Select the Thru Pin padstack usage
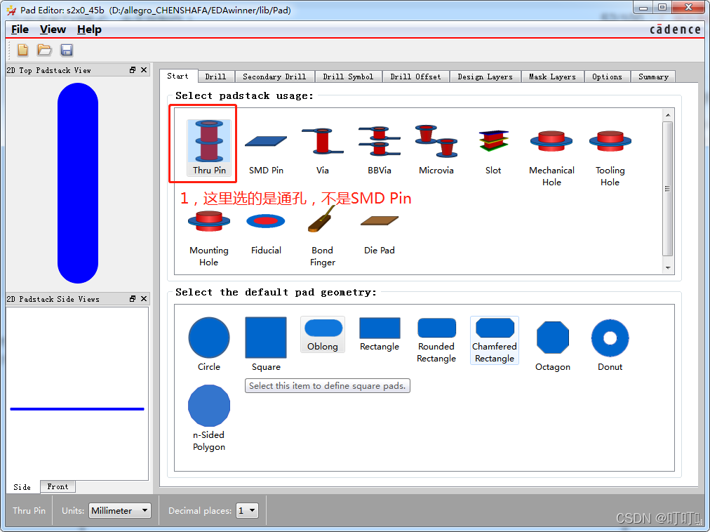Screen dimensions: 710x532 point(209,147)
